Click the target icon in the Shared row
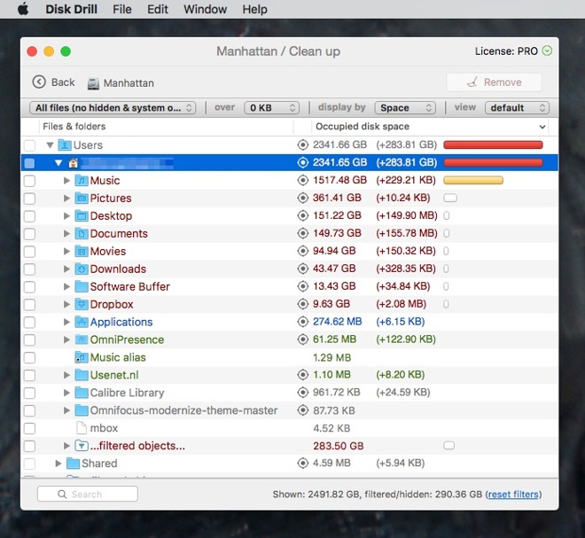This screenshot has width=585, height=538. [302, 463]
